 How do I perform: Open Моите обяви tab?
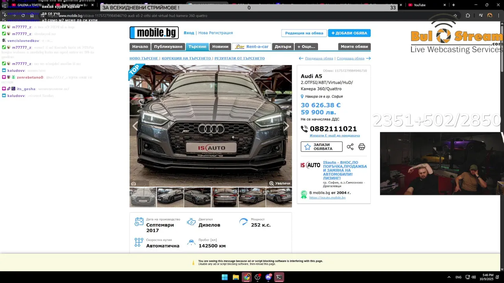pos(354,46)
